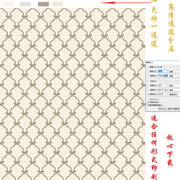The height and width of the screenshot is (180, 180).
Task: Toggle the resample image checkbox
Action: (x=148, y=105)
